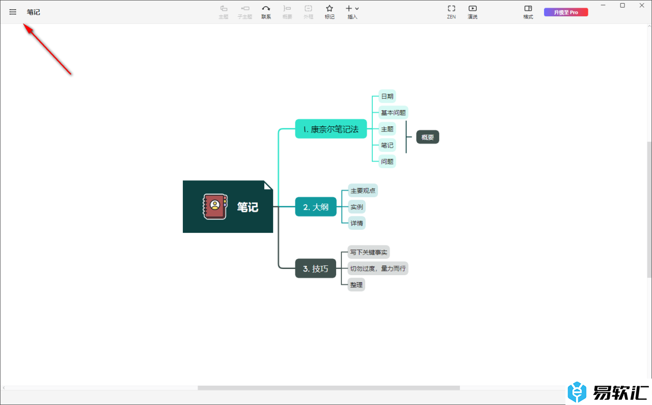
Task: Close the XMind window
Action: [642, 5]
